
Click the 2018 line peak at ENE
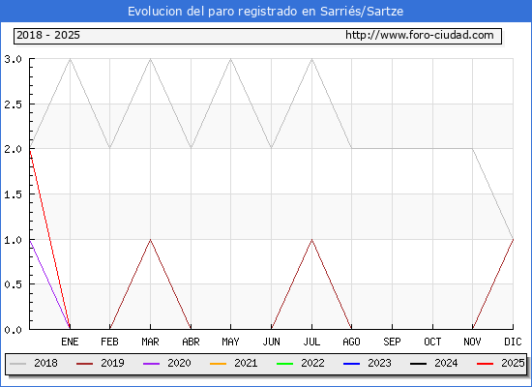70,59
